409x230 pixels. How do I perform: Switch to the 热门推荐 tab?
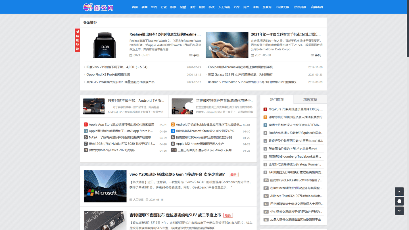point(277,99)
